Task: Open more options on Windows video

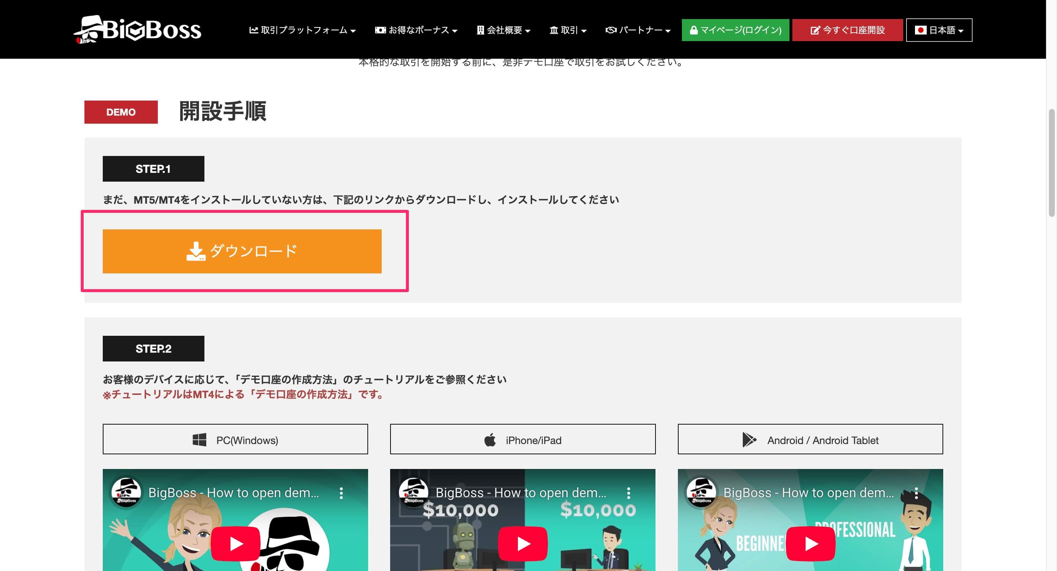Action: coord(341,493)
